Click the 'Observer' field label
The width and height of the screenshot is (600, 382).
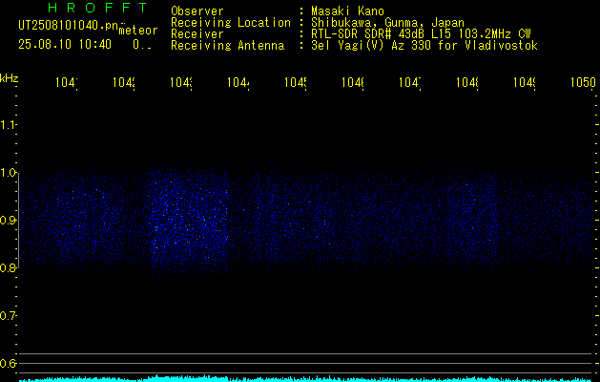click(x=197, y=11)
